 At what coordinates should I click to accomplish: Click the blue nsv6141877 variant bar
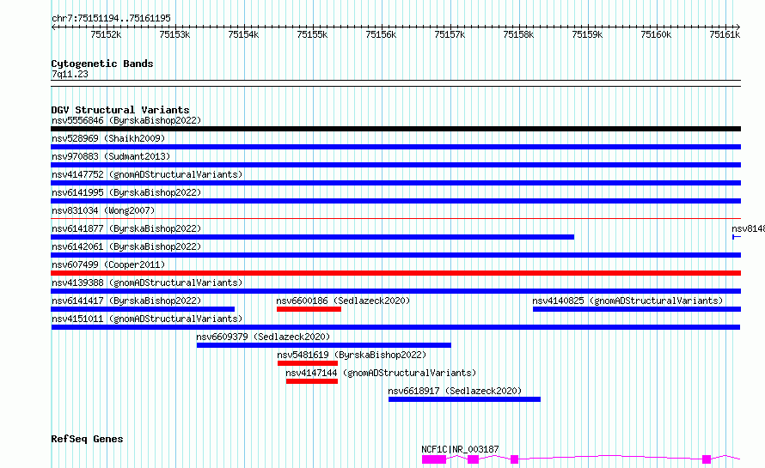tap(312, 237)
